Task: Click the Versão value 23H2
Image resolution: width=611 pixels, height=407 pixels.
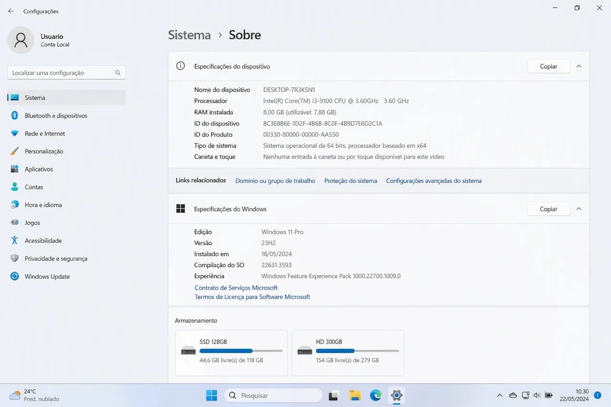Action: coord(269,243)
